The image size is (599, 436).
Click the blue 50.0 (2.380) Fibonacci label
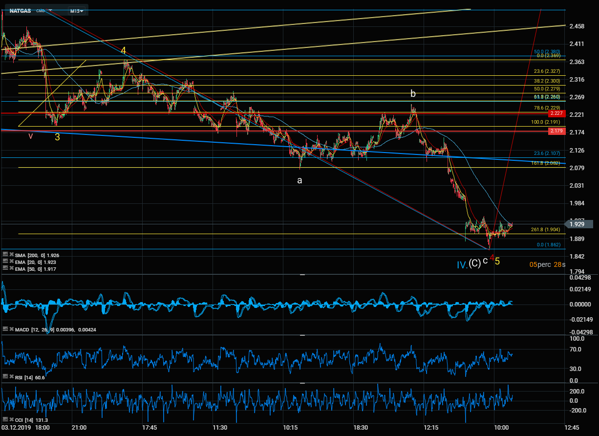point(547,51)
